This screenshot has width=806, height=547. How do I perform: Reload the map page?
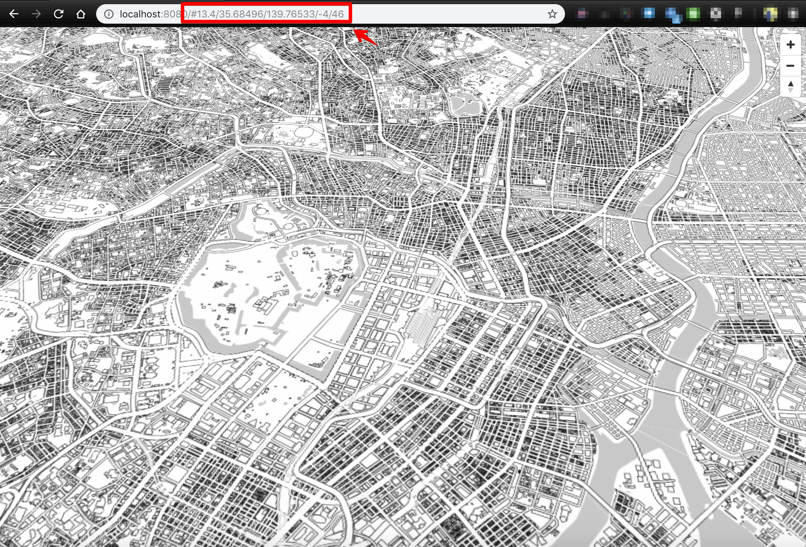click(x=59, y=14)
